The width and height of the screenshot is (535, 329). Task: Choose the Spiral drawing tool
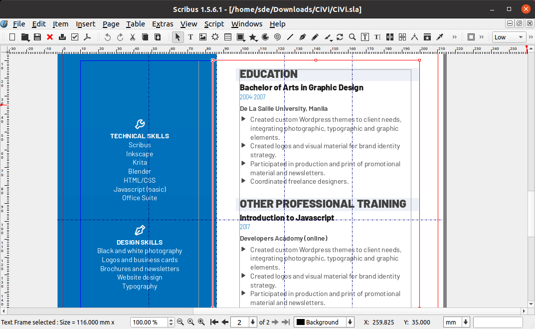pyautogui.click(x=277, y=37)
